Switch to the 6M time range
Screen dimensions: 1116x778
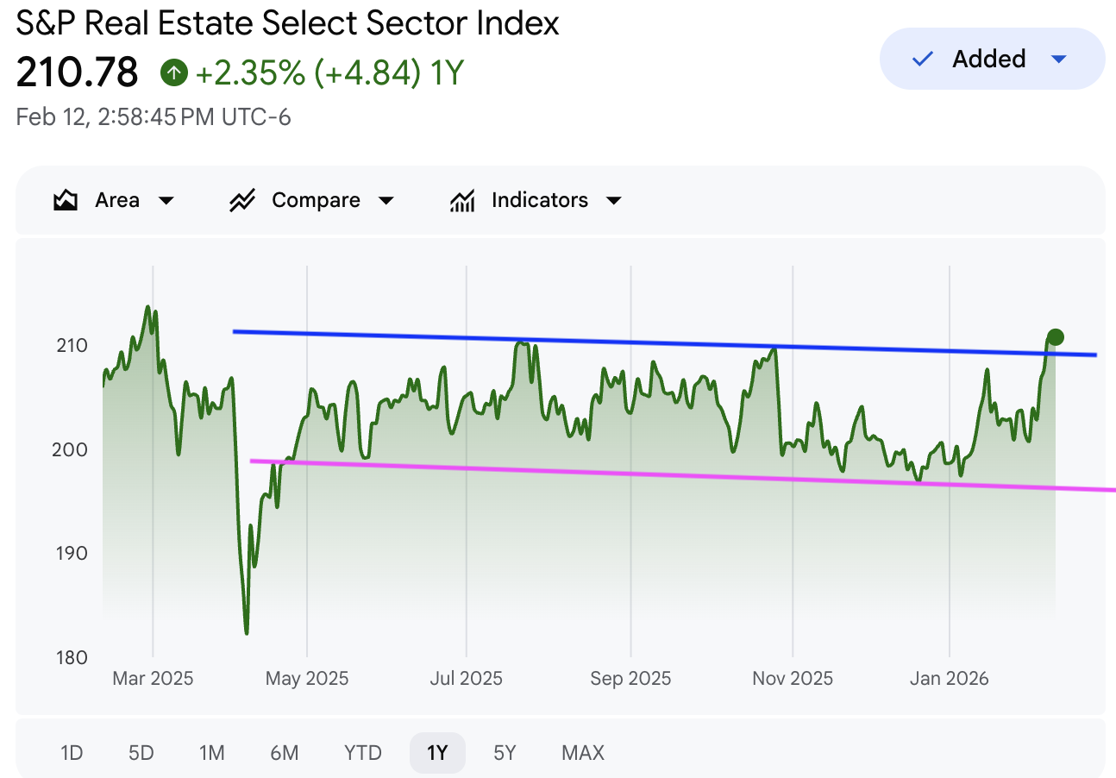click(284, 753)
